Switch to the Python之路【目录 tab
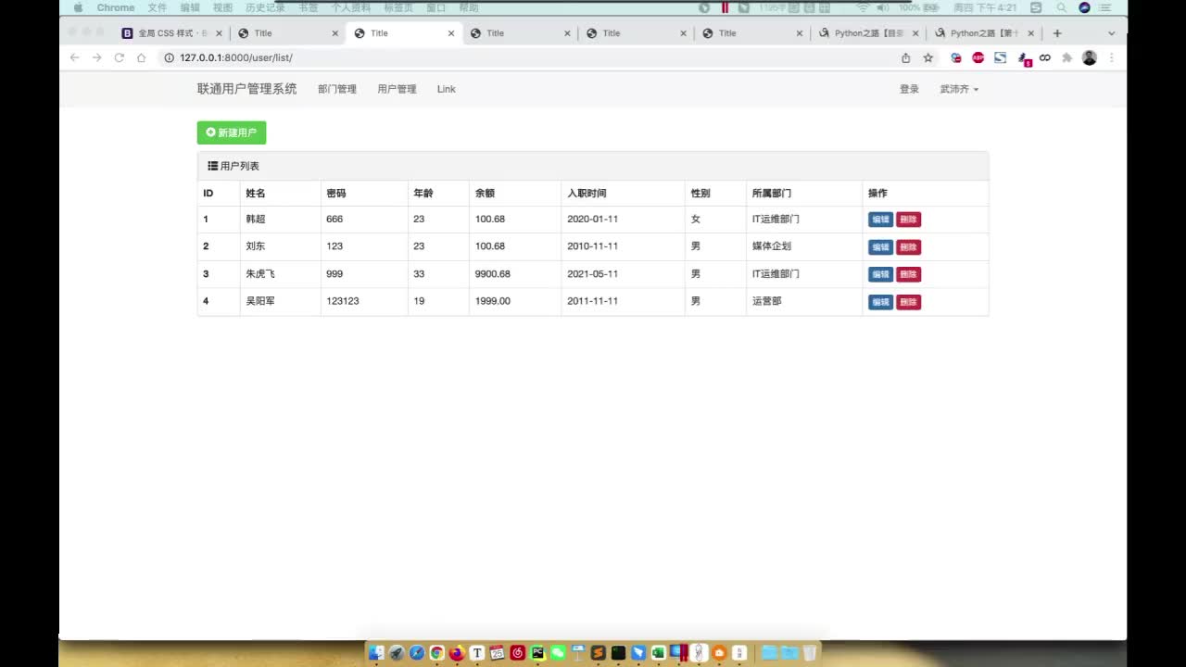The height and width of the screenshot is (667, 1186). (x=869, y=33)
